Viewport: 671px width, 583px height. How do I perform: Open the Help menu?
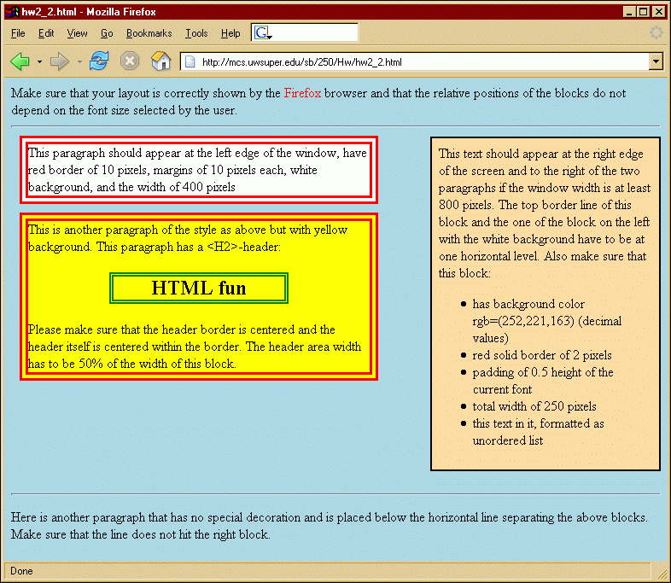coord(230,33)
